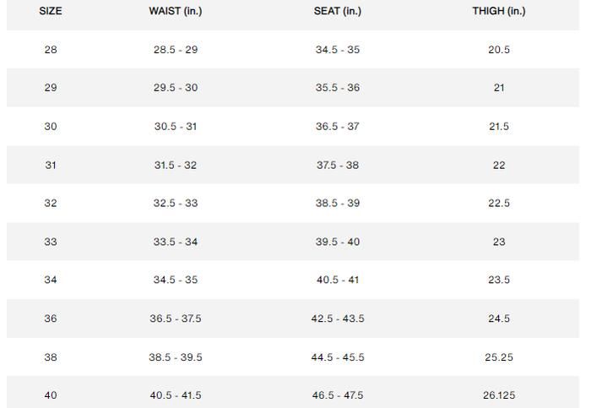This screenshot has height=408, width=591.
Task: Select size 28 in the table
Action: [51, 50]
